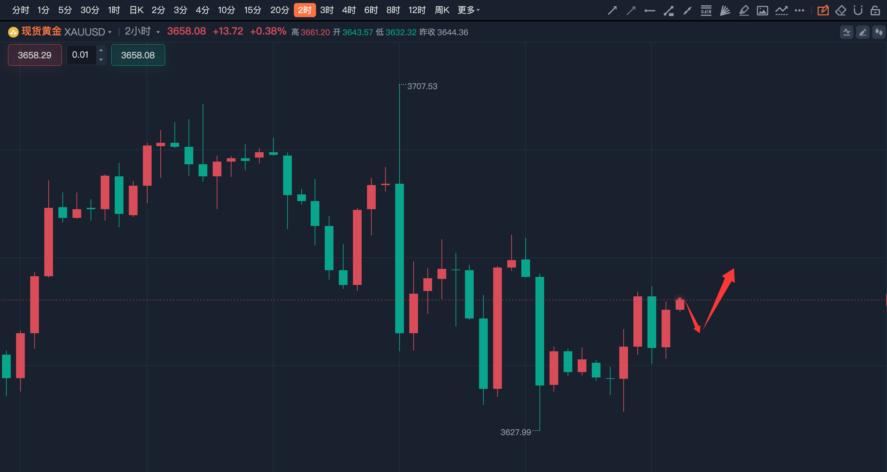Toggle the magnet snap mode
This screenshot has height=472, width=887.
858,11
